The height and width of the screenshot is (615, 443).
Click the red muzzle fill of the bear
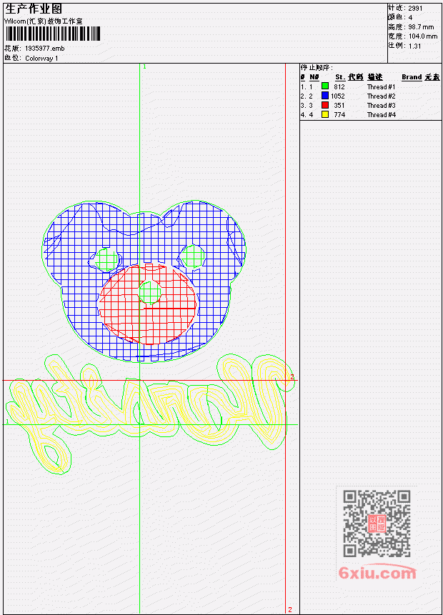tap(148, 304)
